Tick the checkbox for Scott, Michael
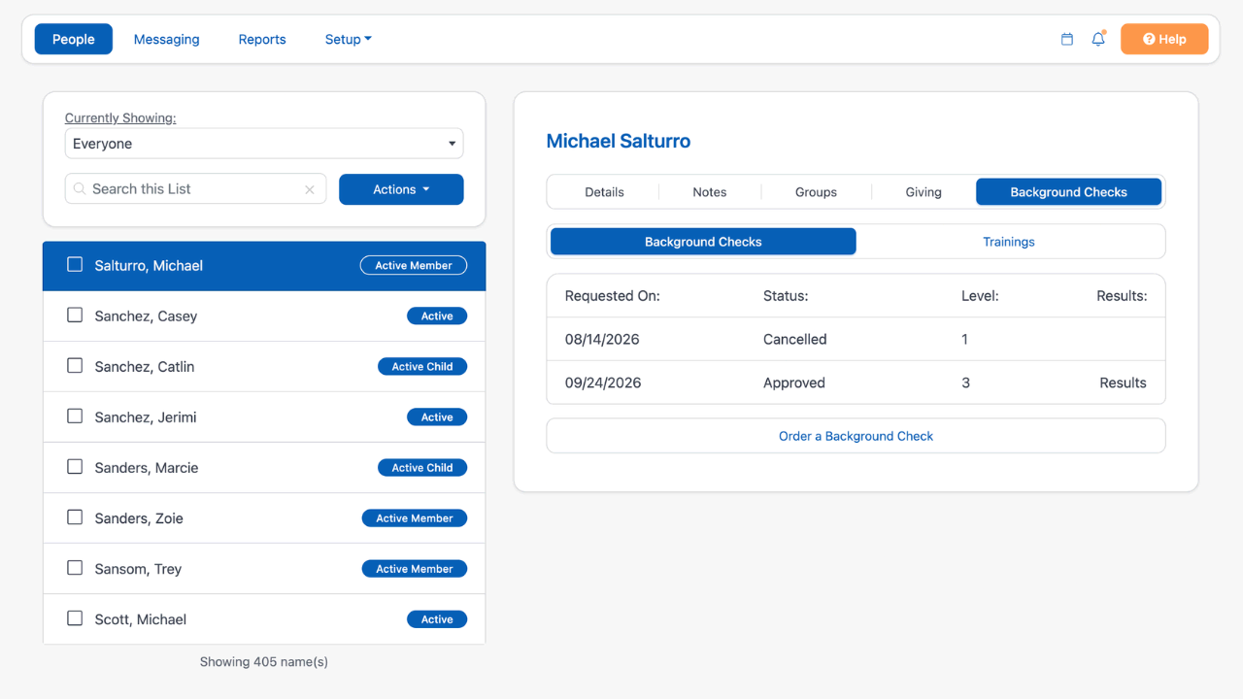The height and width of the screenshot is (699, 1243). (x=75, y=617)
